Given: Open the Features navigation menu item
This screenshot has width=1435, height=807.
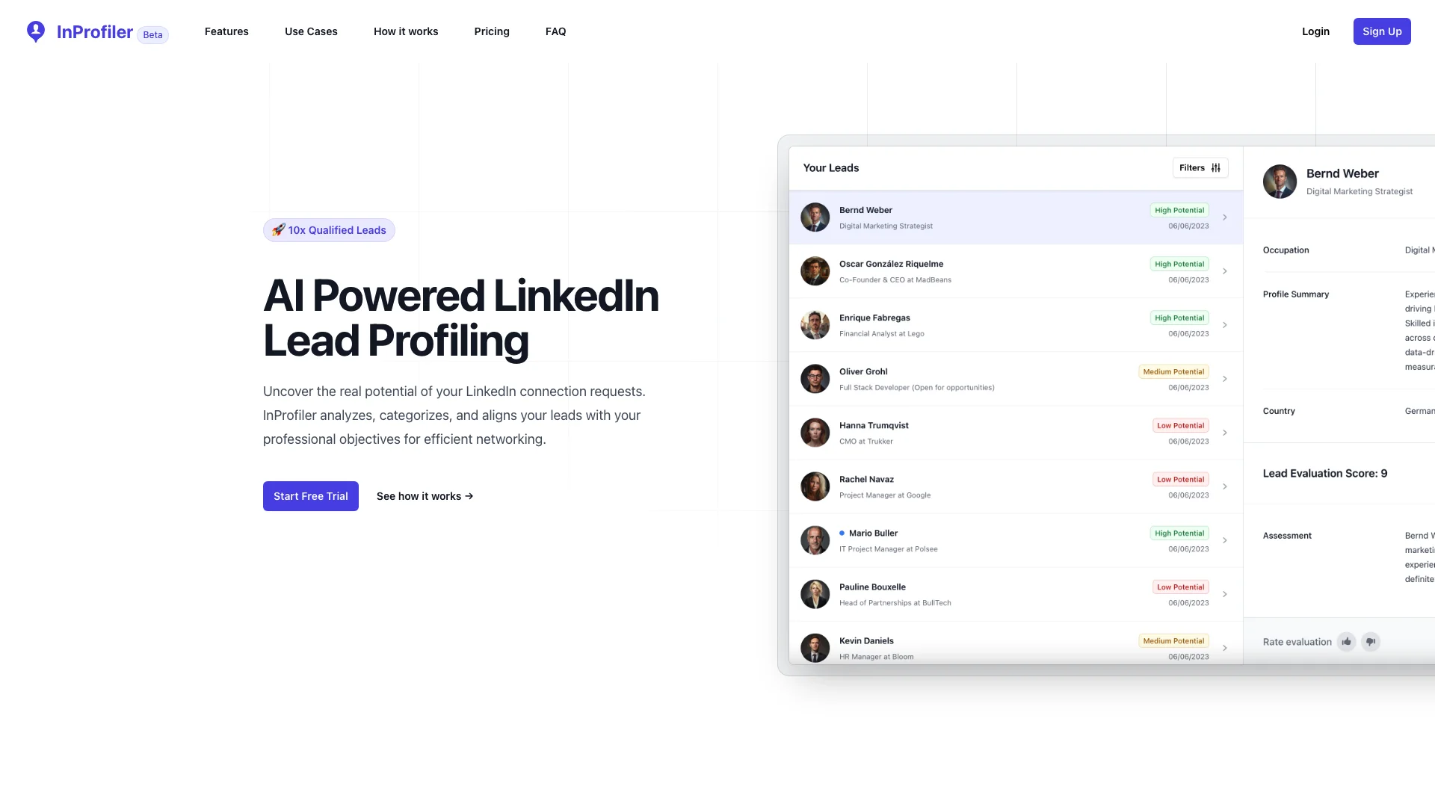Looking at the screenshot, I should [x=226, y=31].
